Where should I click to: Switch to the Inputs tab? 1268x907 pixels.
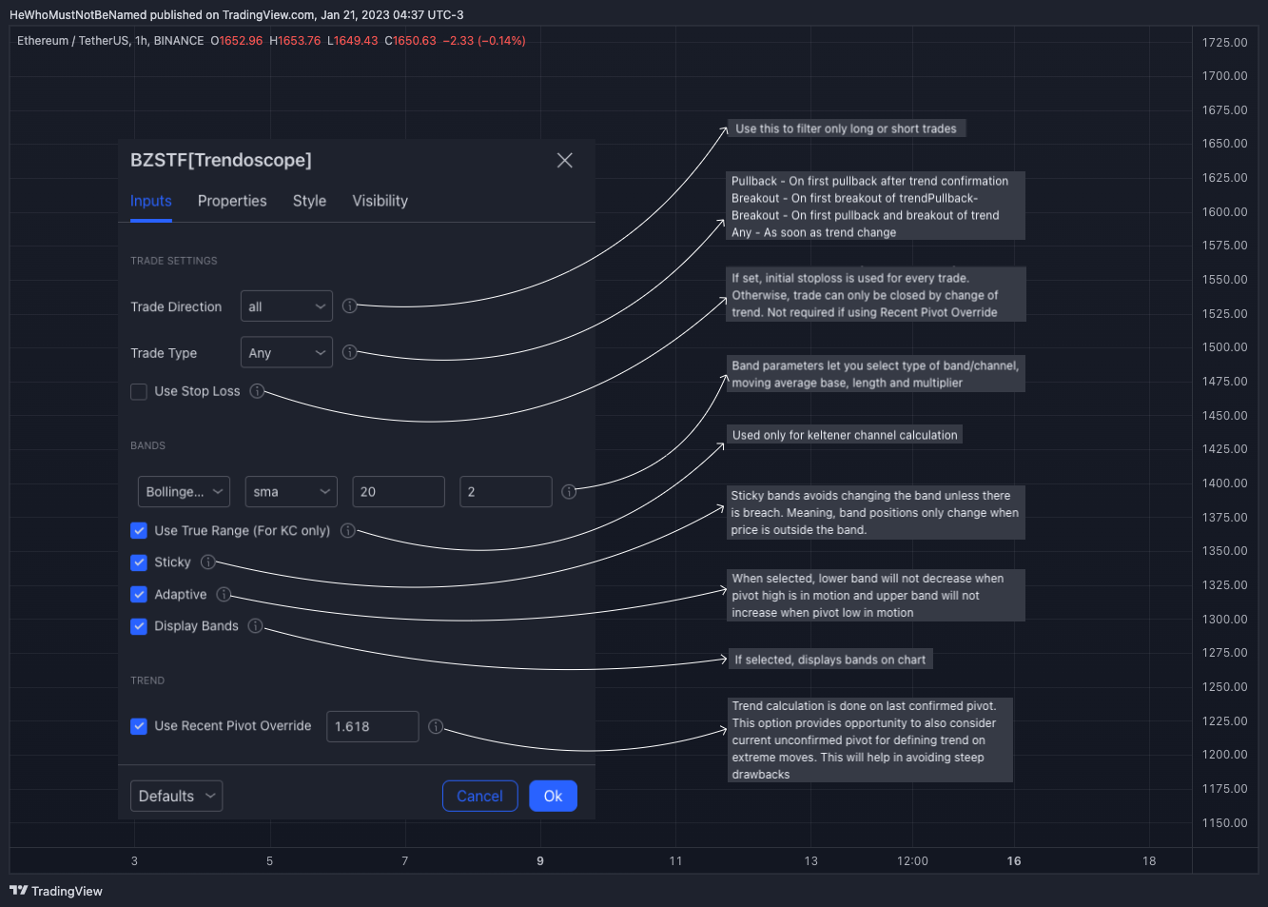(x=151, y=201)
